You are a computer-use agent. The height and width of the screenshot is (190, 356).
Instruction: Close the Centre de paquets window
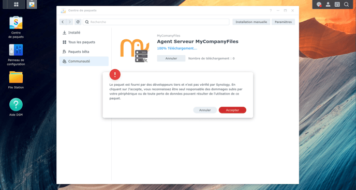(293, 10)
